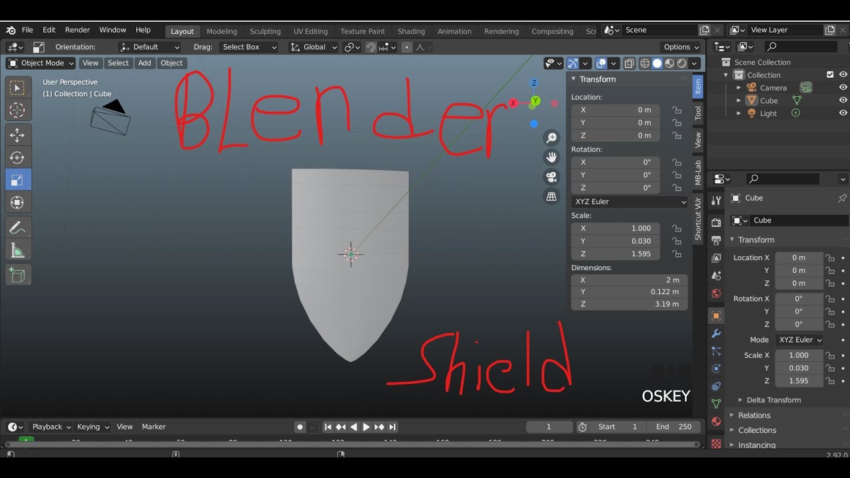
Task: Open the Object Mode dropdown
Action: (41, 63)
